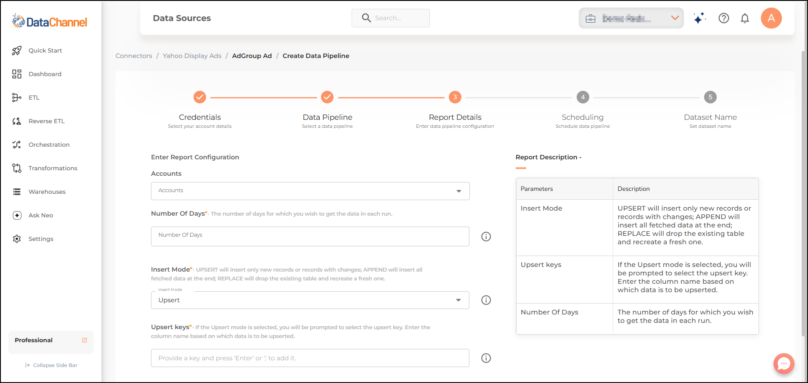
Task: Open Dashboard menu item
Action: point(45,74)
